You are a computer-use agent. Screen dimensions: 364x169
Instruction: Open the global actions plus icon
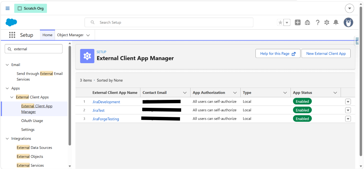(x=298, y=22)
